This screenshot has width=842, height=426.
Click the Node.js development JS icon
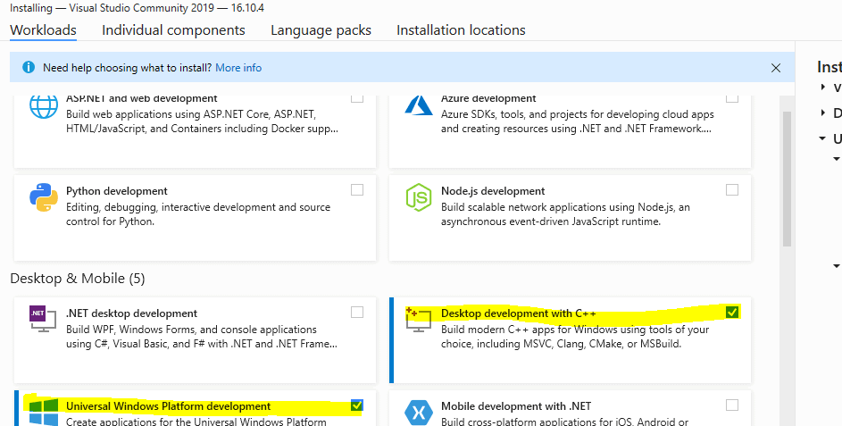pos(418,197)
